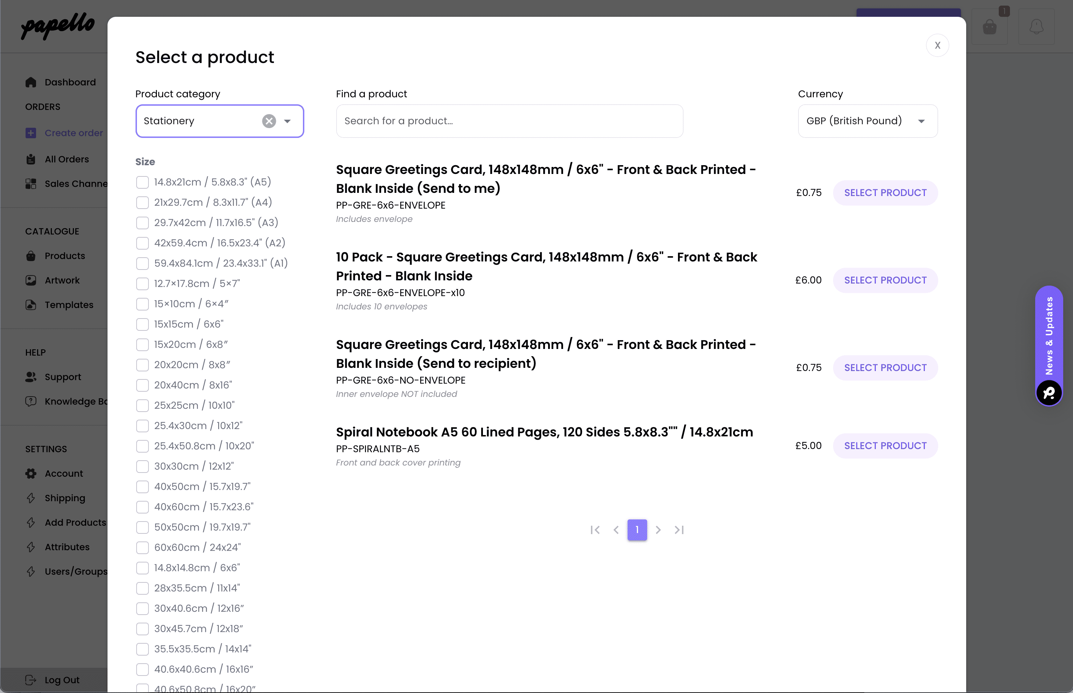Click the Account gear icon
Viewport: 1073px width, 693px height.
click(x=30, y=474)
